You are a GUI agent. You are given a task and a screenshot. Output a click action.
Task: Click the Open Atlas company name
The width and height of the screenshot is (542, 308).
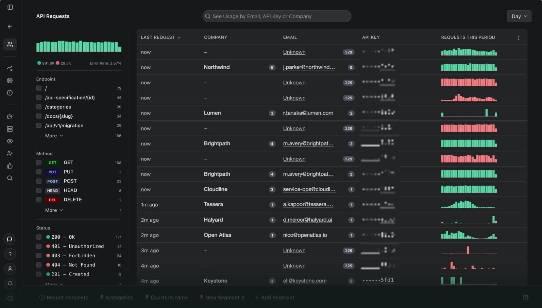pos(218,235)
